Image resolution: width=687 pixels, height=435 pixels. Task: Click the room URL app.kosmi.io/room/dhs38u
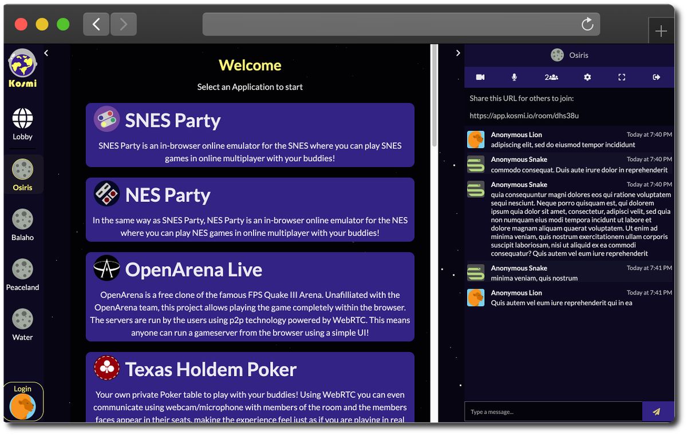[x=524, y=115]
